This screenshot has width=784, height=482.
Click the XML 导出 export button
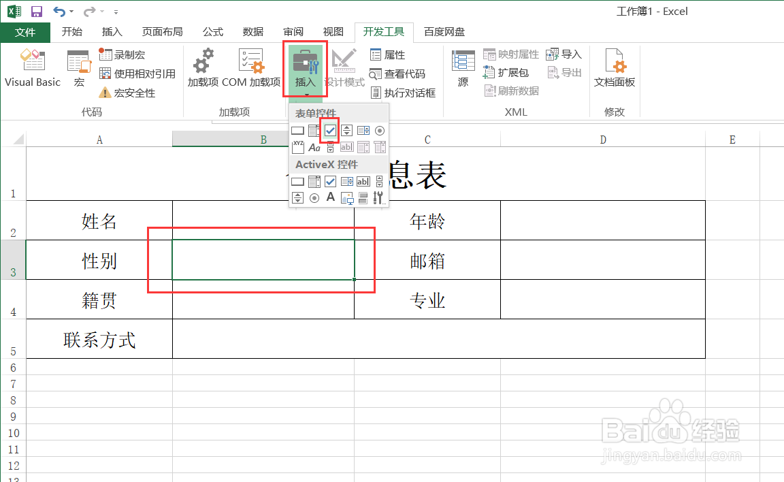point(564,72)
